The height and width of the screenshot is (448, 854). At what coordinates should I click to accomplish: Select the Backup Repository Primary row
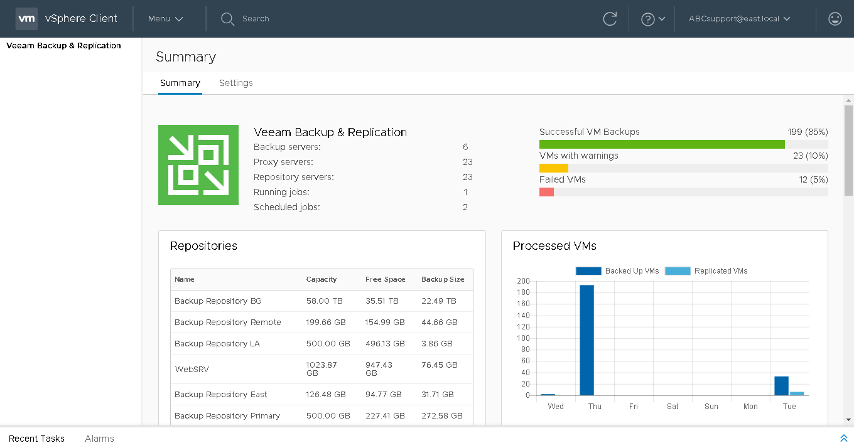(x=322, y=416)
